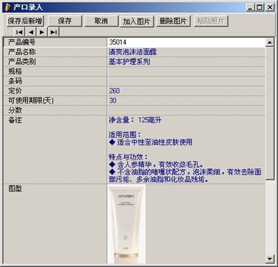Click the app icon in title bar

tap(8, 7)
